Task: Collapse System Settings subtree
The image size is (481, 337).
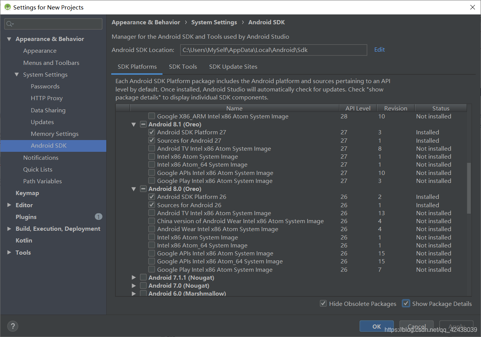Action: (x=17, y=74)
